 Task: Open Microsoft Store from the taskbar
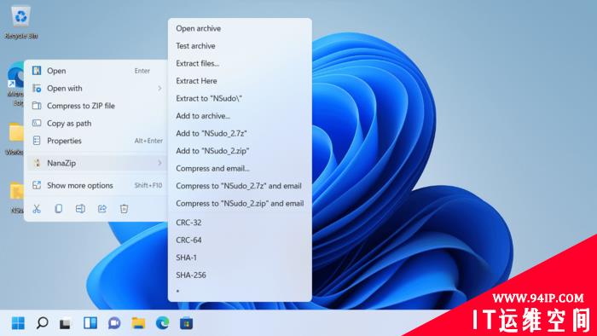(186, 323)
